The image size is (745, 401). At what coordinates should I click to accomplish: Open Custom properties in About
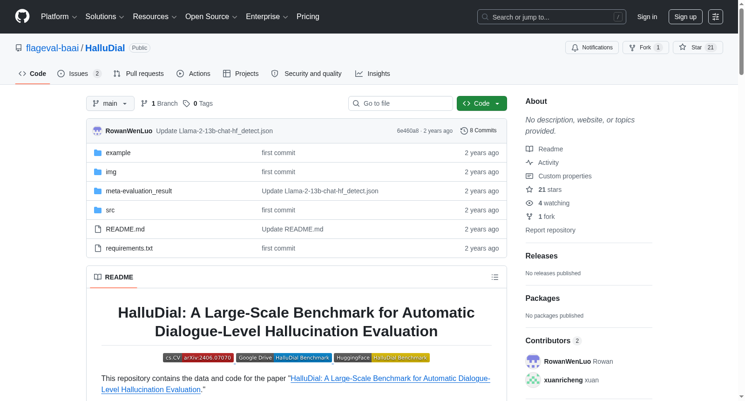click(x=559, y=176)
